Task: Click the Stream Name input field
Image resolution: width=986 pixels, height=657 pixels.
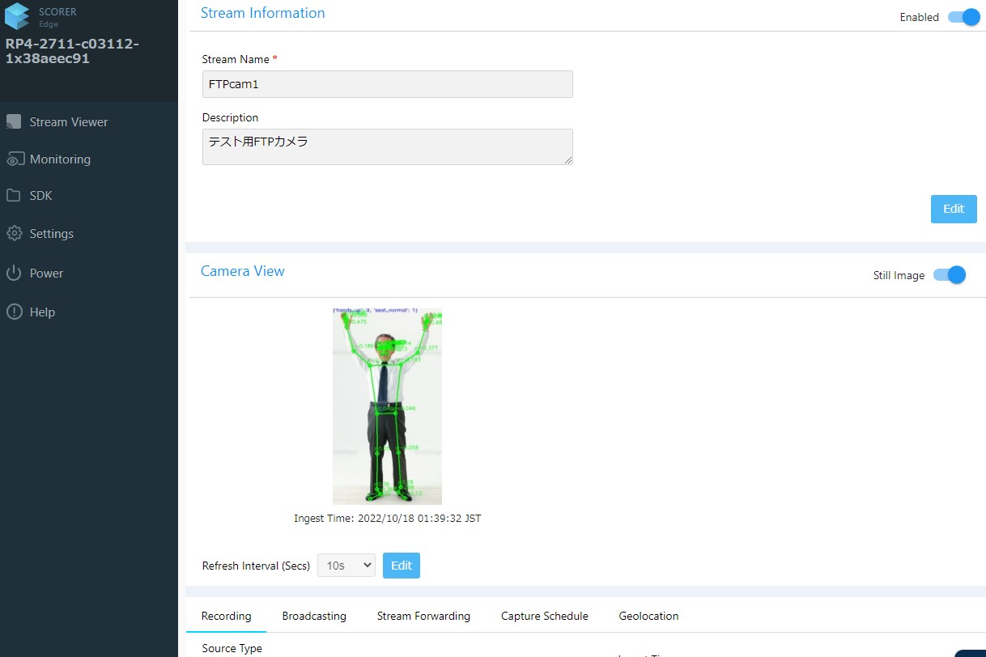Action: [x=387, y=84]
